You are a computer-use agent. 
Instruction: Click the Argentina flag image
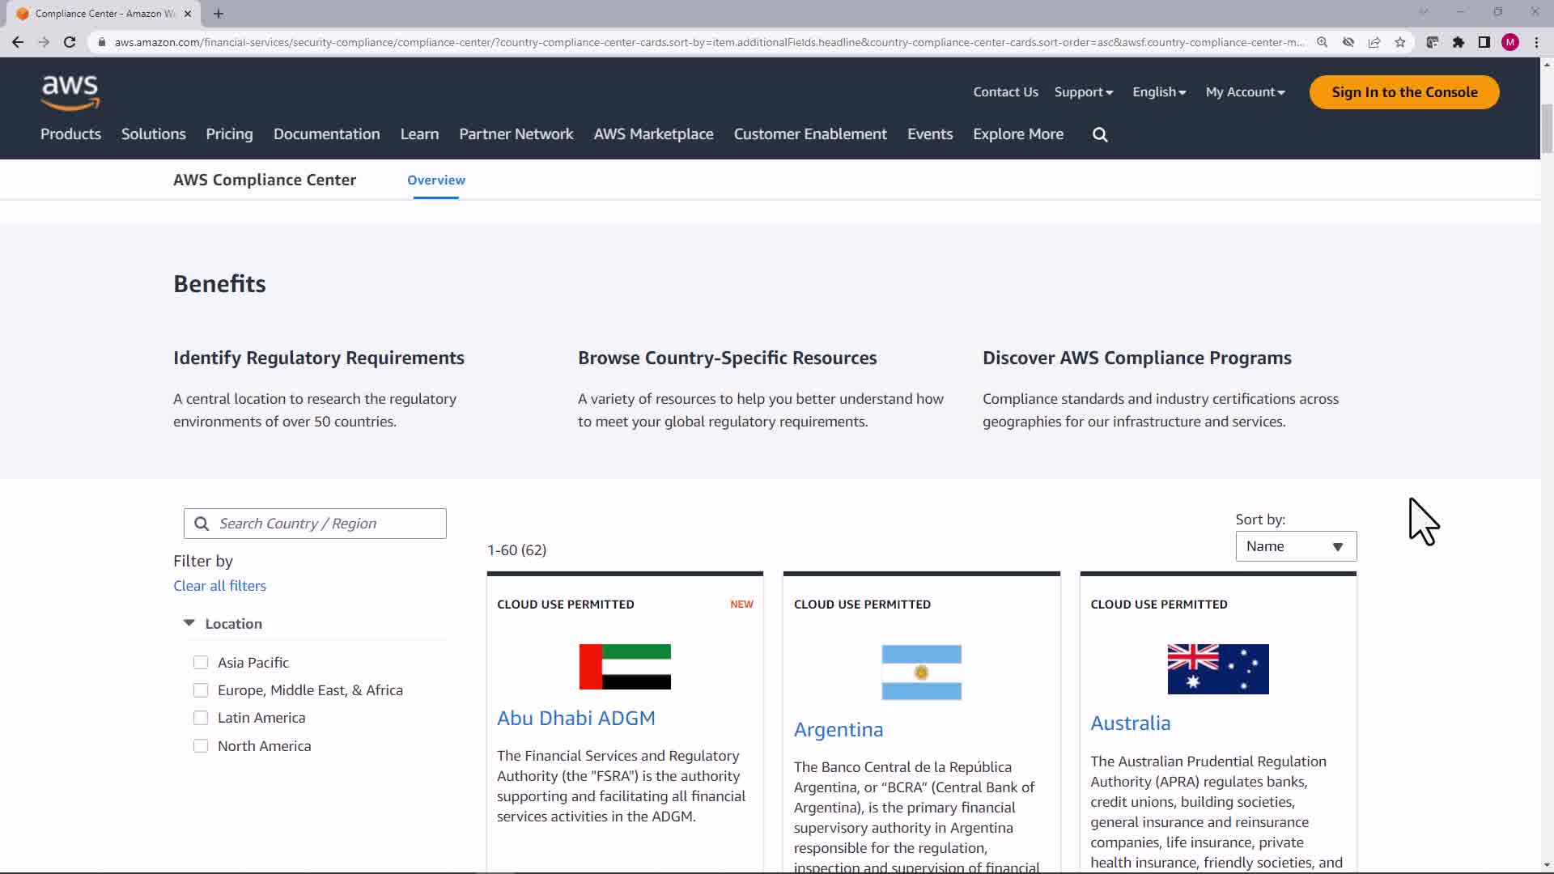[921, 672]
